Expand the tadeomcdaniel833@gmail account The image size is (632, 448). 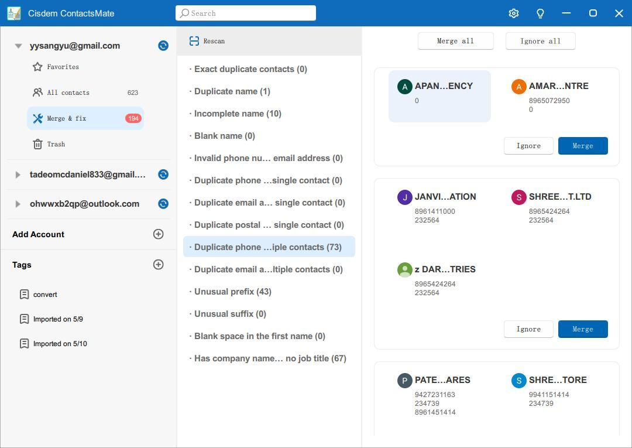click(x=18, y=174)
